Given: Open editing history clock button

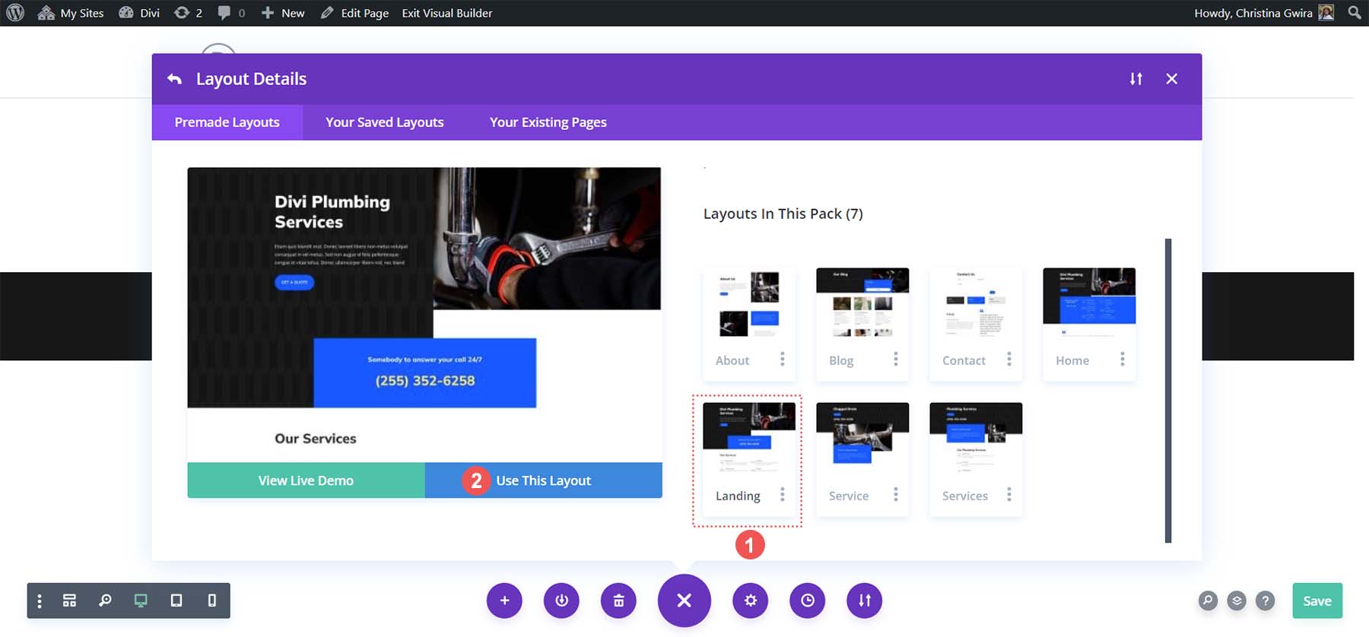Looking at the screenshot, I should coord(808,601).
